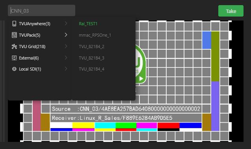Click the TVU play logo in preview
Viewport: 251px width, 149px height.
(141, 64)
